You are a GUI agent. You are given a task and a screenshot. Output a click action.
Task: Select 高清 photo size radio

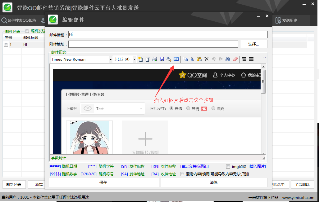click(x=188, y=108)
